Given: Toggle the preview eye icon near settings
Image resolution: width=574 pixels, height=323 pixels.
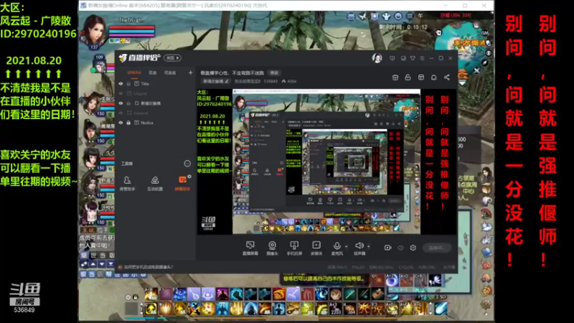Looking at the screenshot, I should (x=400, y=248).
